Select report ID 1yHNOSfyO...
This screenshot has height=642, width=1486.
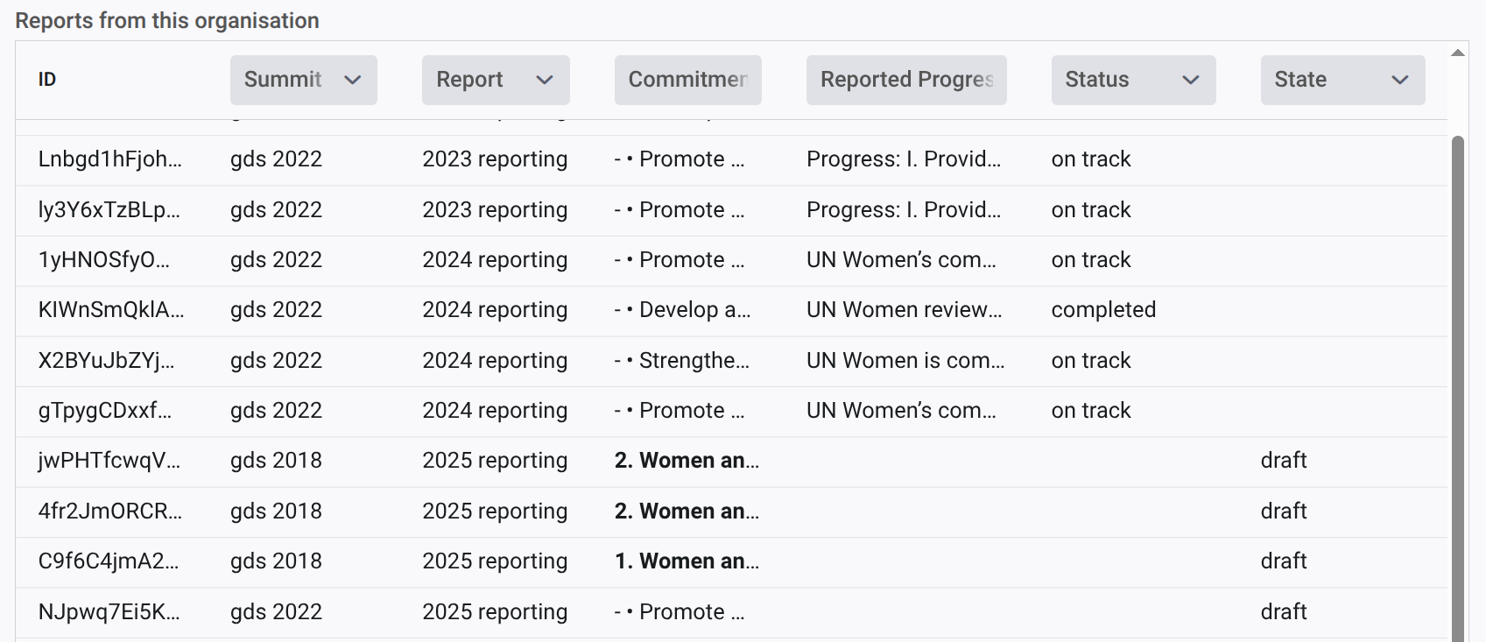pyautogui.click(x=104, y=260)
